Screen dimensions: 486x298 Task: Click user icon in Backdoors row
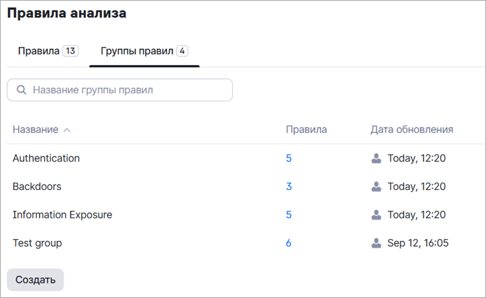pos(376,187)
